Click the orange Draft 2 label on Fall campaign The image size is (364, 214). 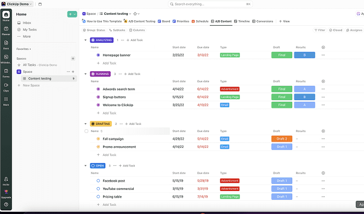point(282,139)
